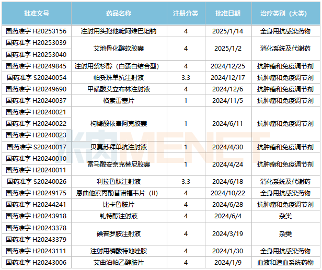
Task: Select drug name 贝莫苏拜单抗注射液
Action: (119, 147)
